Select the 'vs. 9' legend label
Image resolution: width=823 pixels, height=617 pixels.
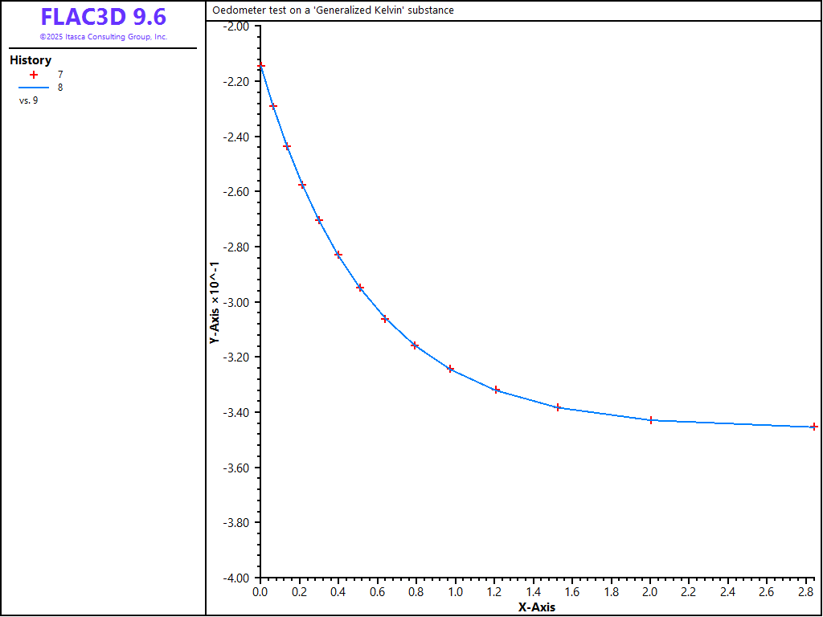(28, 100)
